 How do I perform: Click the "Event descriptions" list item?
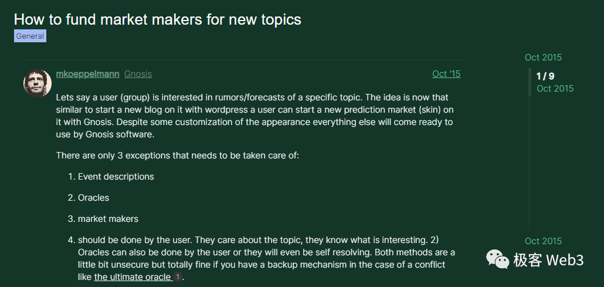click(x=116, y=177)
